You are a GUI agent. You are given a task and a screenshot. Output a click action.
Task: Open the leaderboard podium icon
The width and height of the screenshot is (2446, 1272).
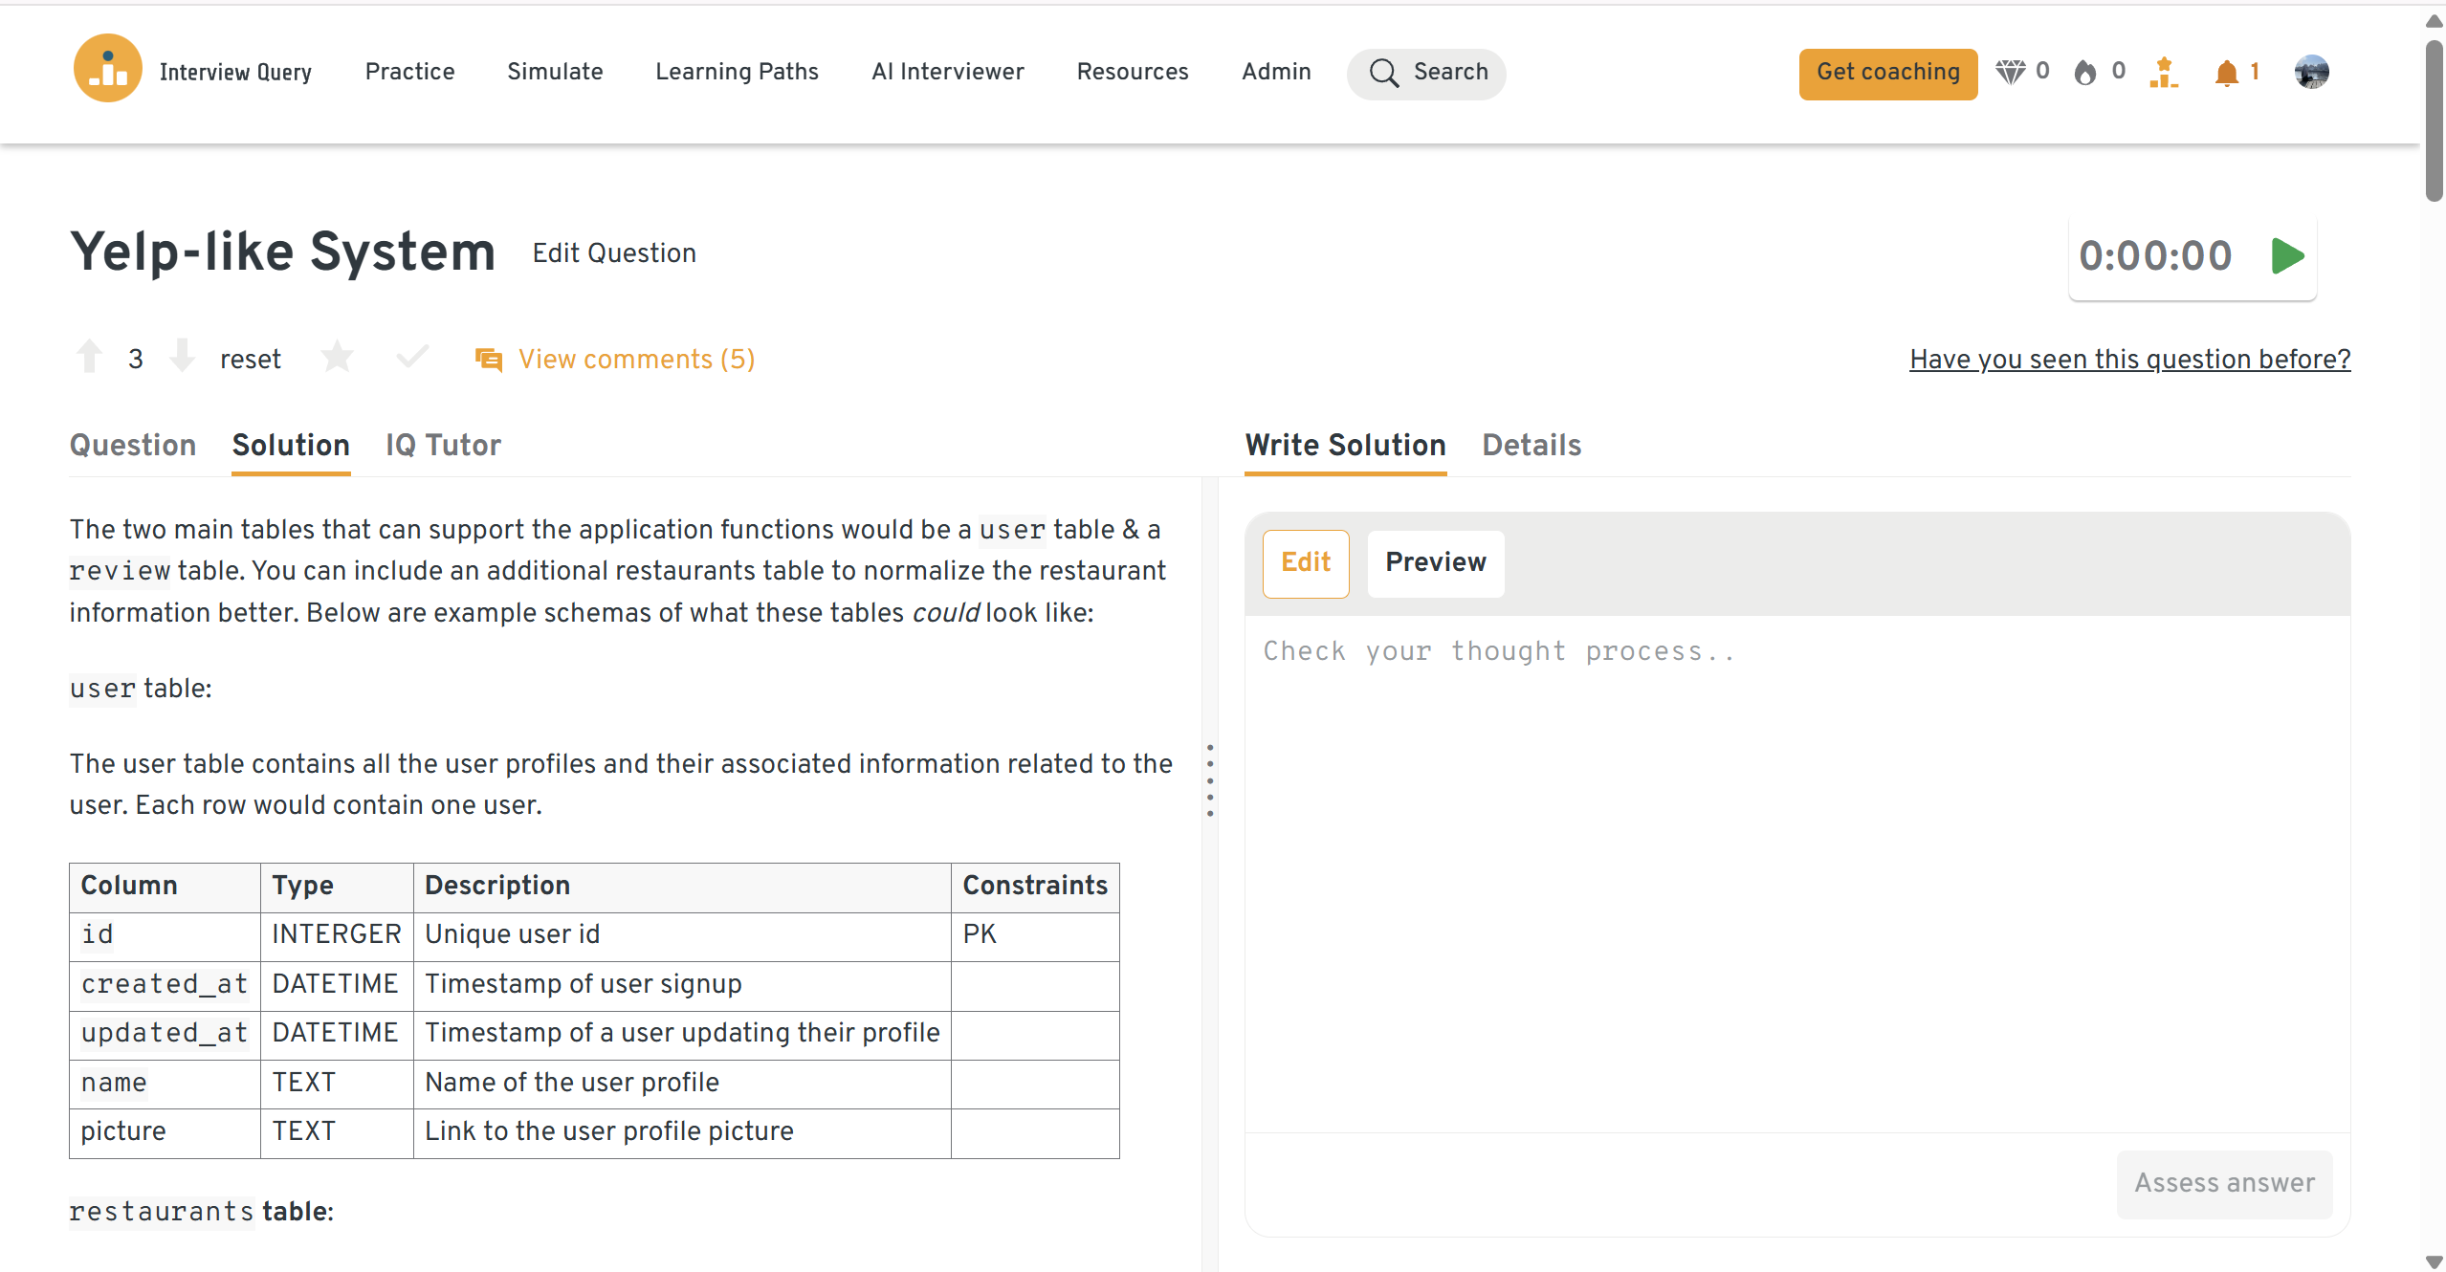pos(2163,73)
